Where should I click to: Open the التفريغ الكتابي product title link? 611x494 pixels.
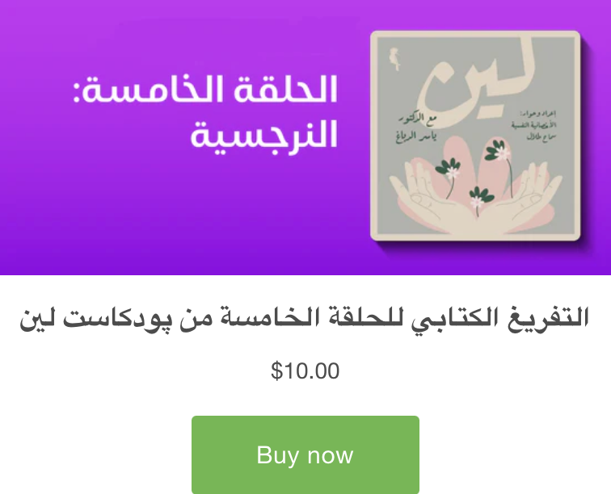(304, 319)
